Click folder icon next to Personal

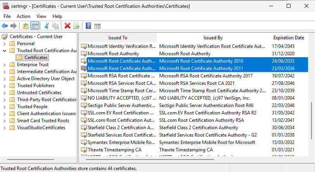(12, 44)
